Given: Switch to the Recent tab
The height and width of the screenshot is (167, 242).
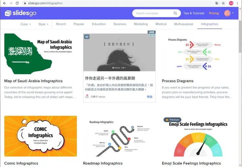Looking at the screenshot, I should tap(61, 24).
